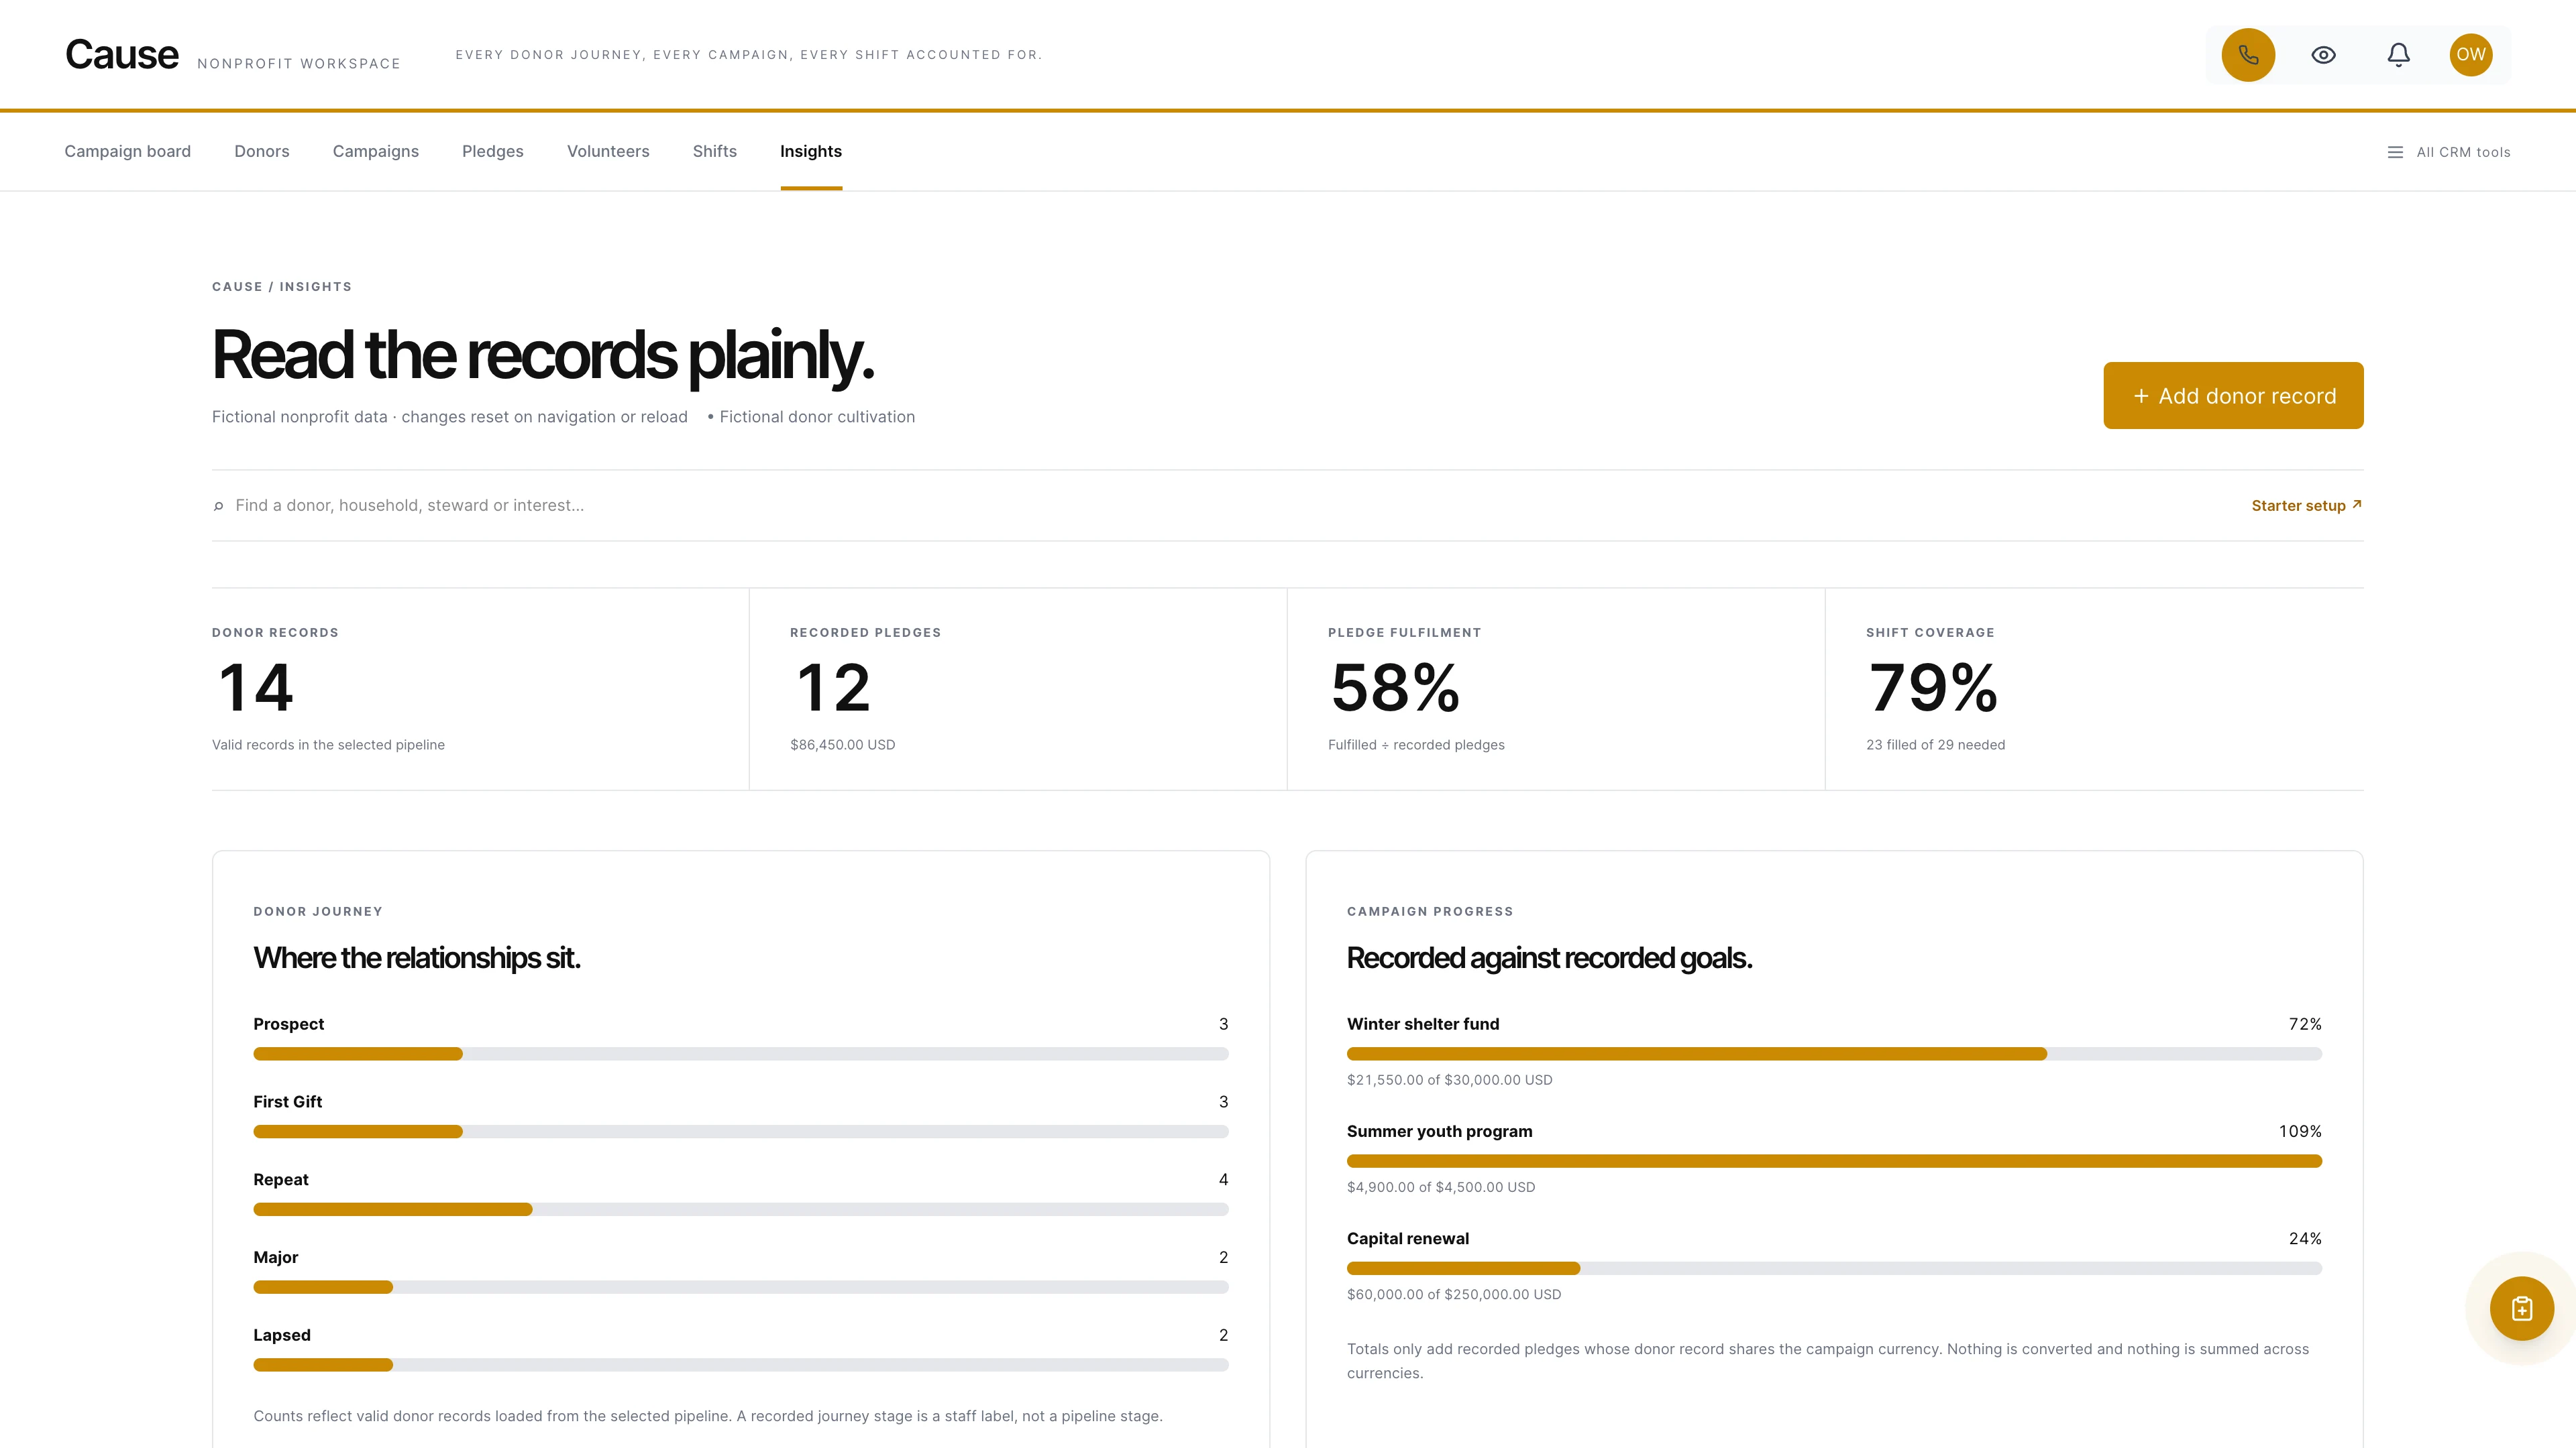This screenshot has height=1448, width=2576.
Task: Click the Lapsed stage label
Action: [281, 1335]
